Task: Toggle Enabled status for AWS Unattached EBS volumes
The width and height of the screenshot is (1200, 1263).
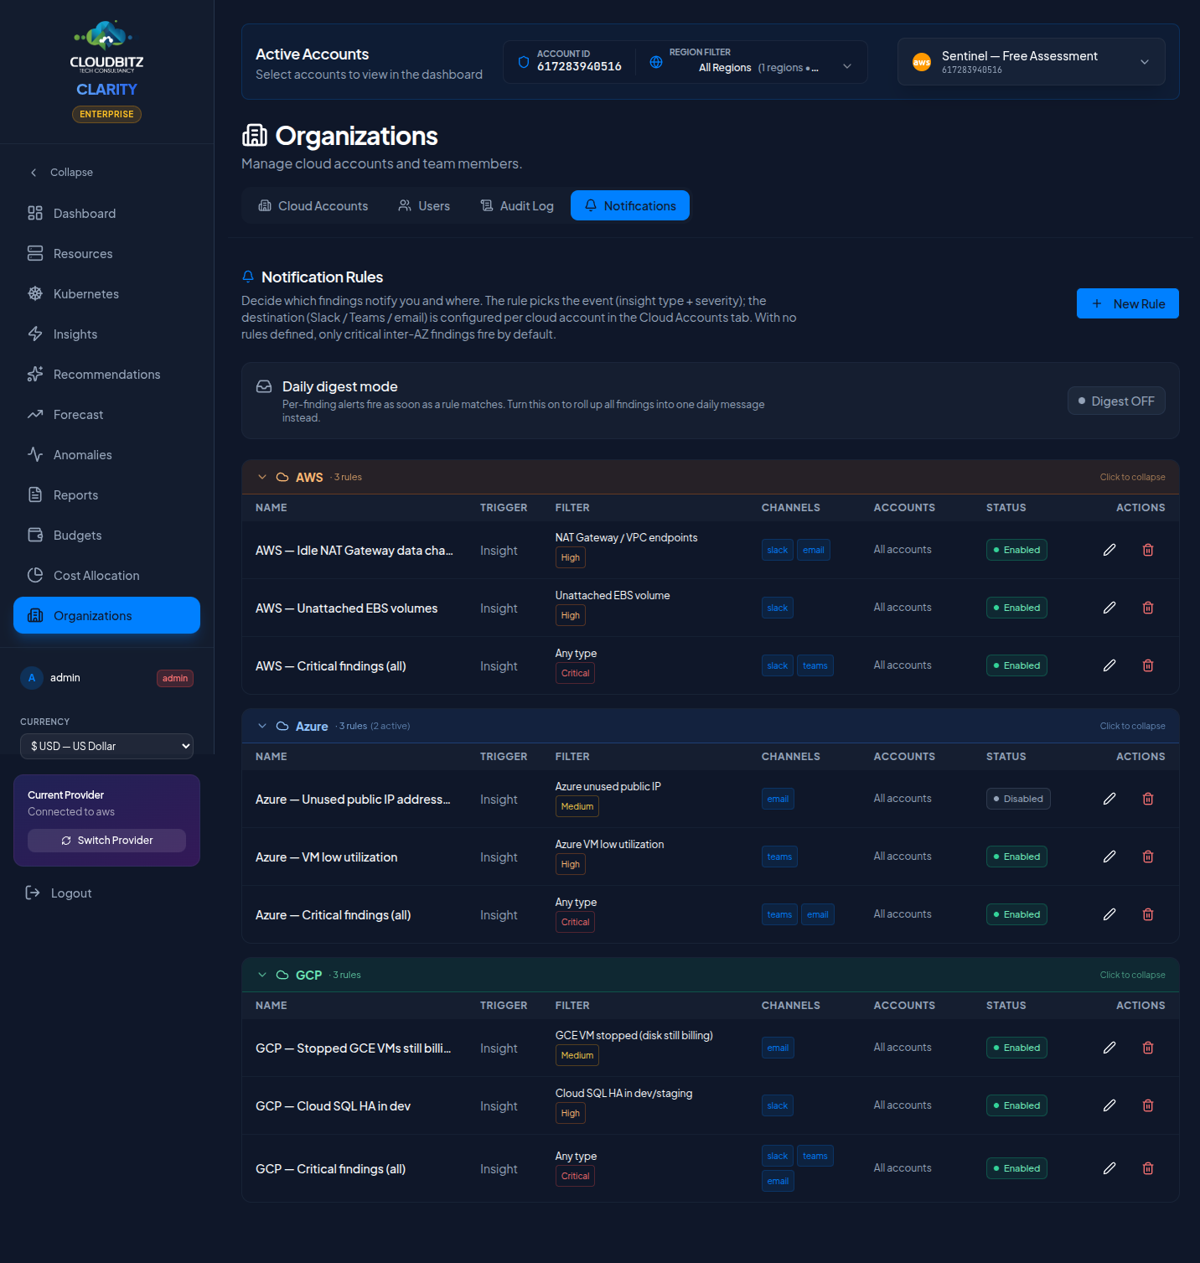Action: click(x=1016, y=608)
